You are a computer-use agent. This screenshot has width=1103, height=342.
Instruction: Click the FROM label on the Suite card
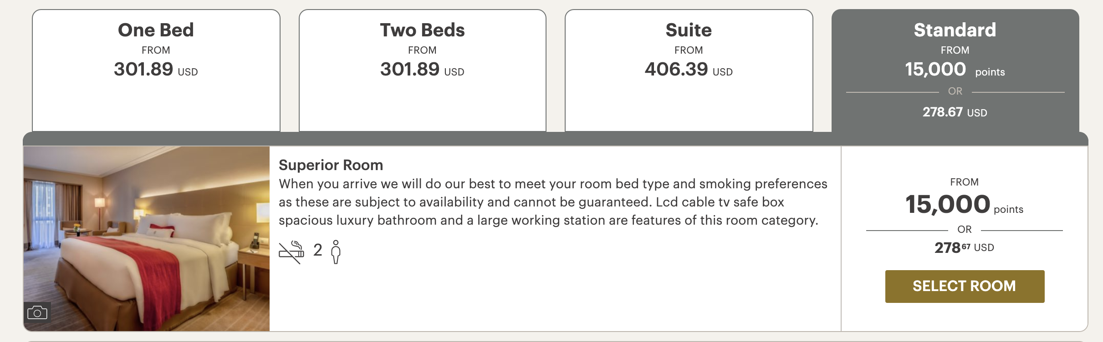(x=689, y=50)
